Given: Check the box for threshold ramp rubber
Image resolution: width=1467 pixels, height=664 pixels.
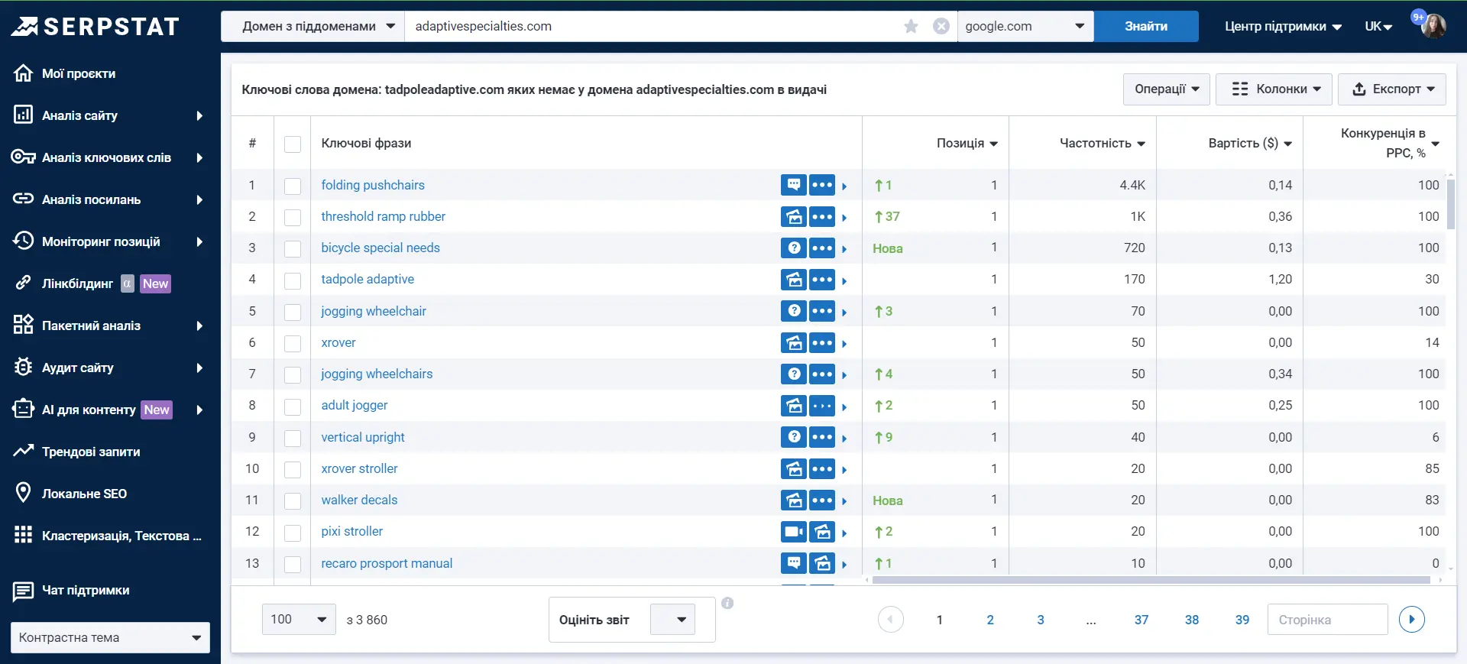Looking at the screenshot, I should point(293,217).
